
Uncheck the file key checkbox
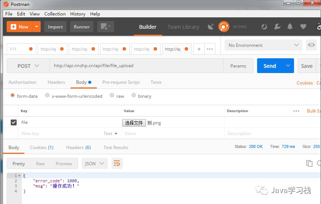tap(14, 122)
